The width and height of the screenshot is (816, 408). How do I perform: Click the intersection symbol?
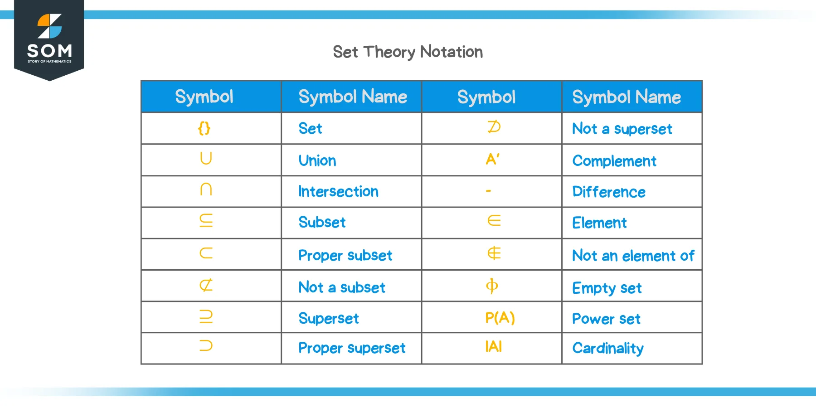206,189
